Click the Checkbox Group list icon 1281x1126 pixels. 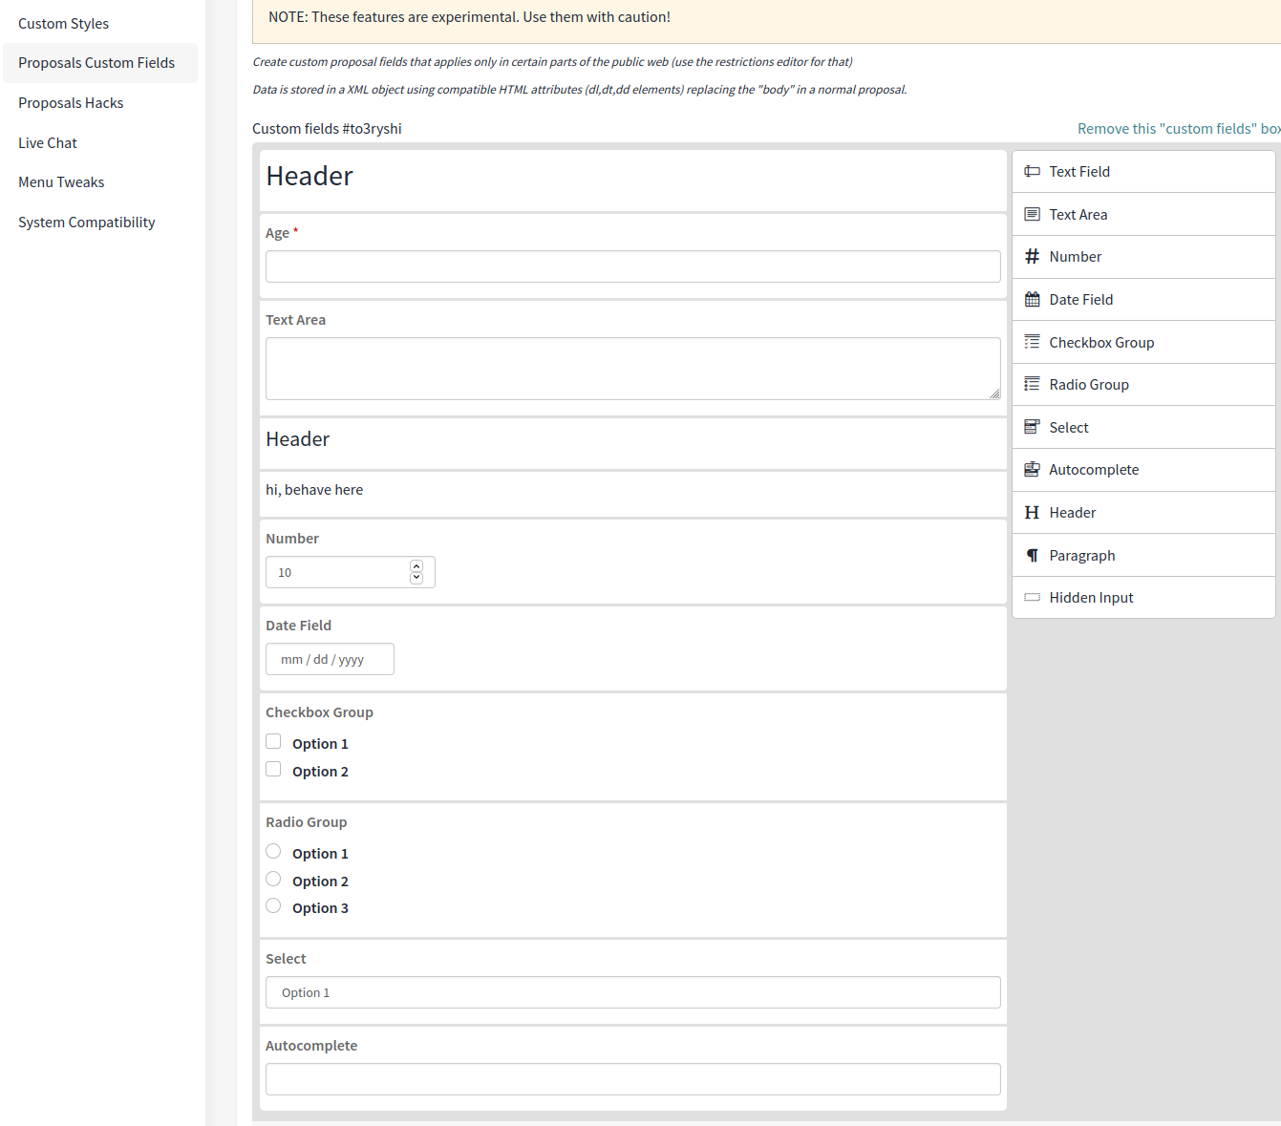[x=1032, y=342]
